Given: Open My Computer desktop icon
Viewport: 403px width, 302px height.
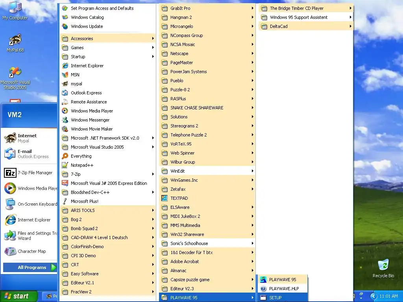Looking at the screenshot, I should tap(15, 10).
